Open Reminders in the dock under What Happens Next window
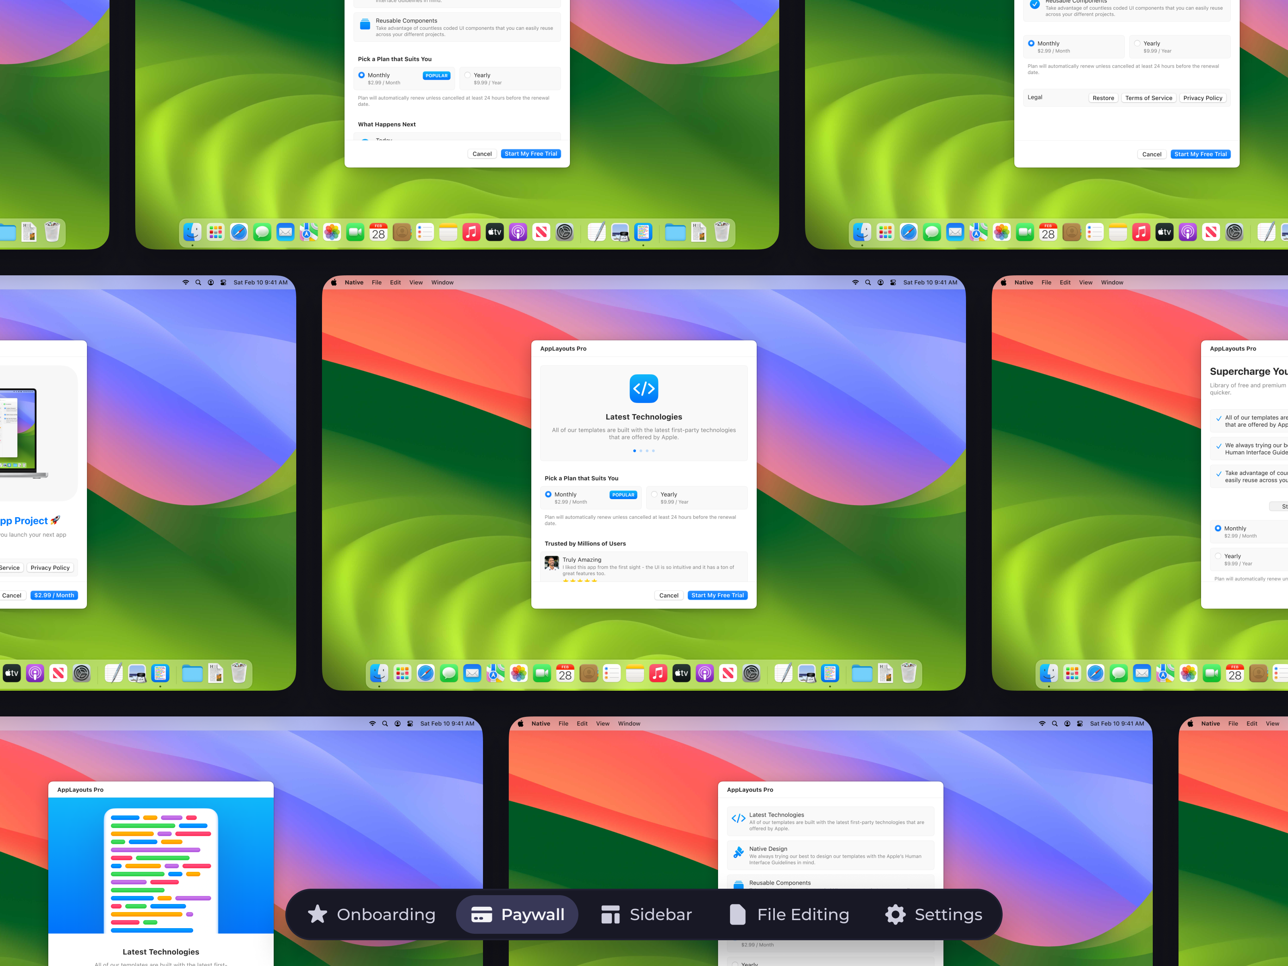Image resolution: width=1288 pixels, height=966 pixels. [x=425, y=232]
